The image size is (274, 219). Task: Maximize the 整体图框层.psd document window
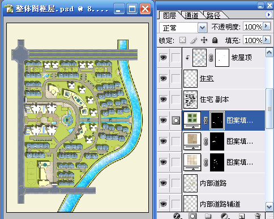(x=132, y=8)
